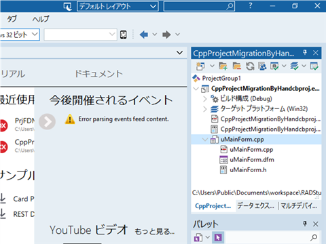326x244 pixels.
Task: Open the forward arrow history dropdown
Action: pos(178,35)
